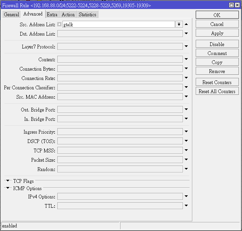
Task: Click the Out. Bridge Port input box
Action: click(120, 109)
